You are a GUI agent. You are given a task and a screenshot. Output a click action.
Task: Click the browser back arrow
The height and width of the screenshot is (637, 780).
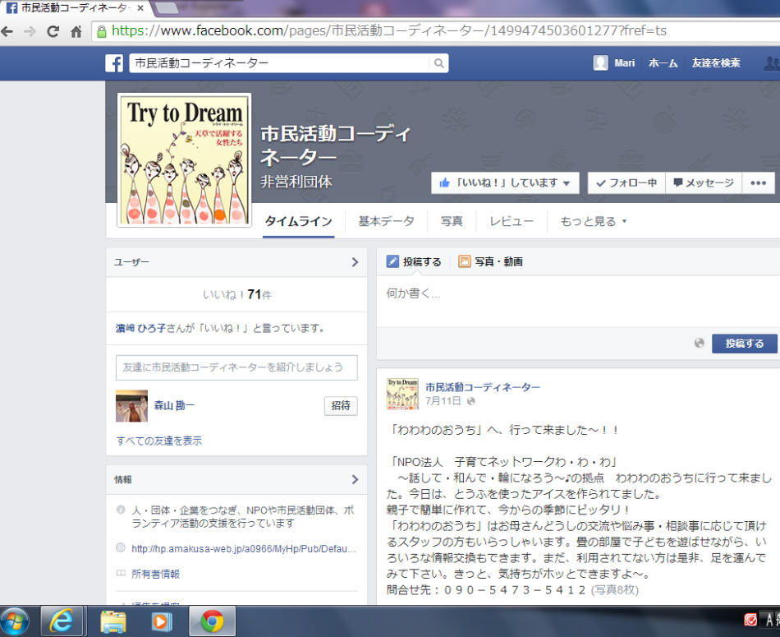click(x=7, y=32)
